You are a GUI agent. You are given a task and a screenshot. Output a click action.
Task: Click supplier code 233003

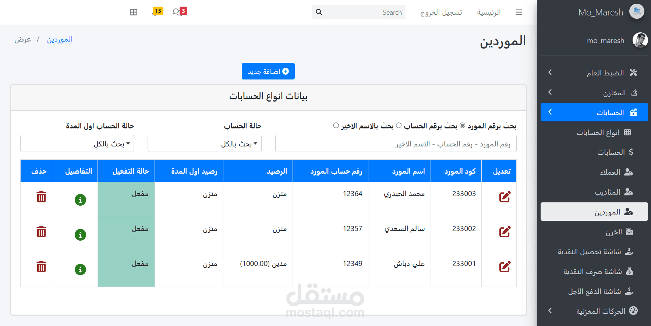pos(464,194)
